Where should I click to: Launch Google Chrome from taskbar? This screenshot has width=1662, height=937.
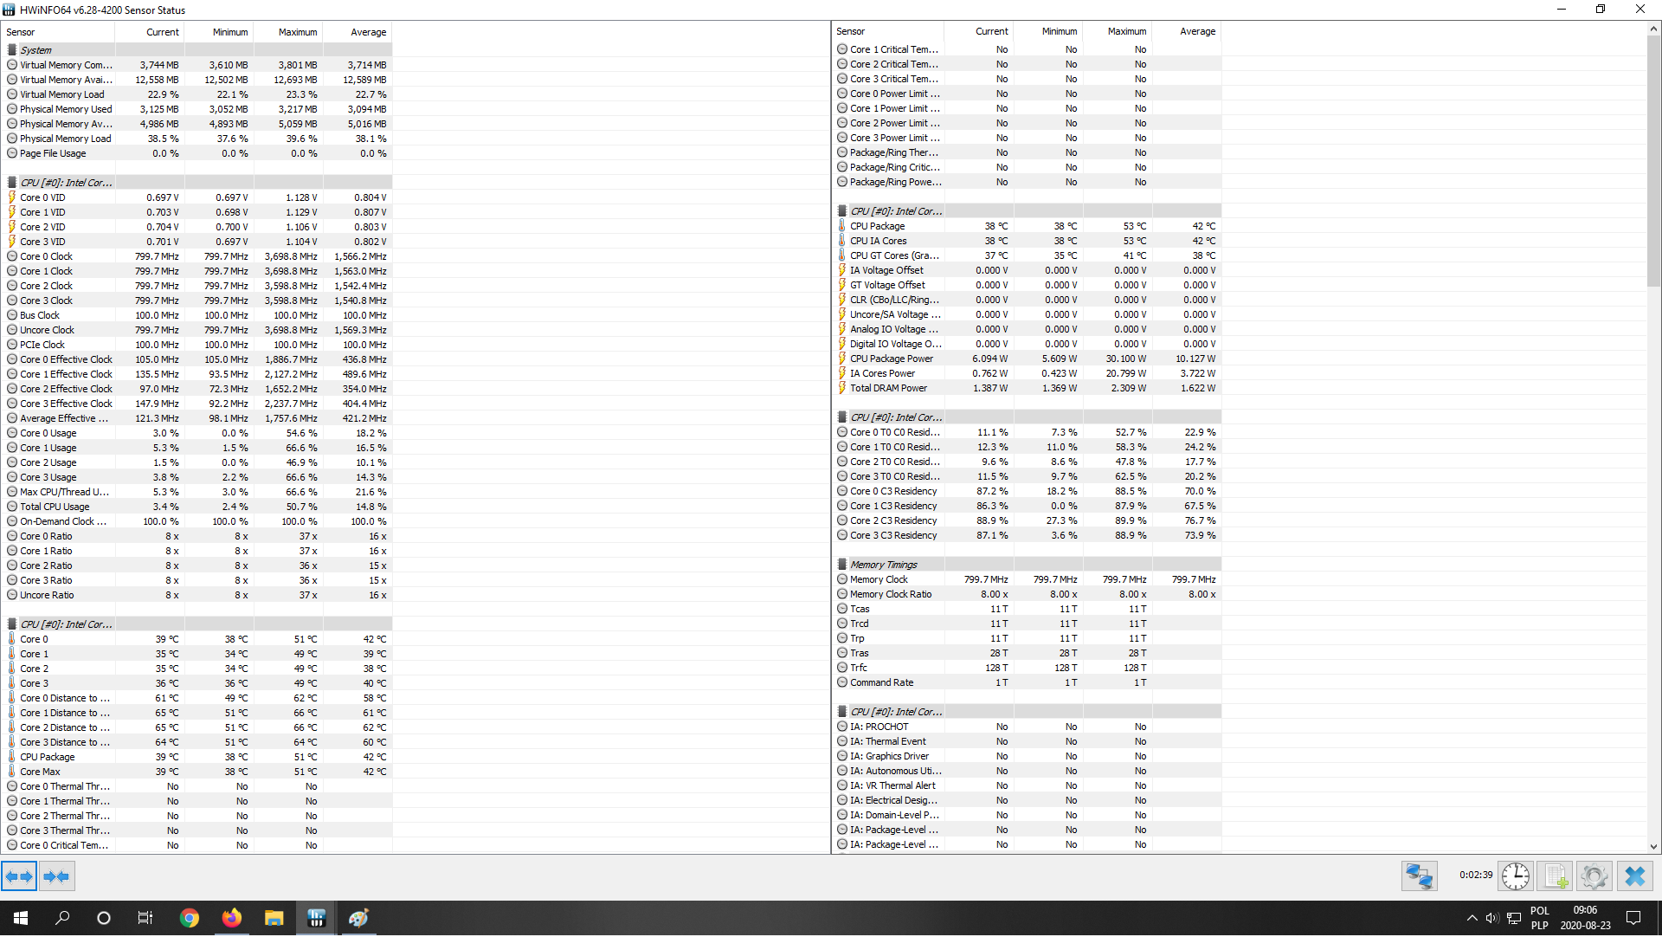(189, 919)
